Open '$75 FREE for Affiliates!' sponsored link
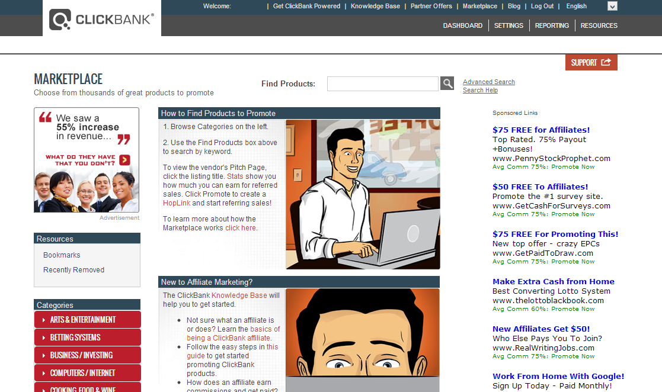Image resolution: width=662 pixels, height=392 pixels. pyautogui.click(x=541, y=130)
